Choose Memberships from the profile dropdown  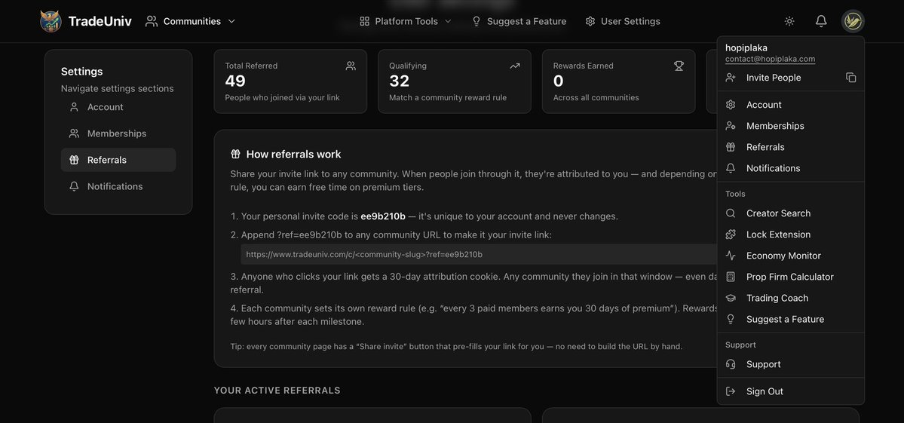[790, 126]
